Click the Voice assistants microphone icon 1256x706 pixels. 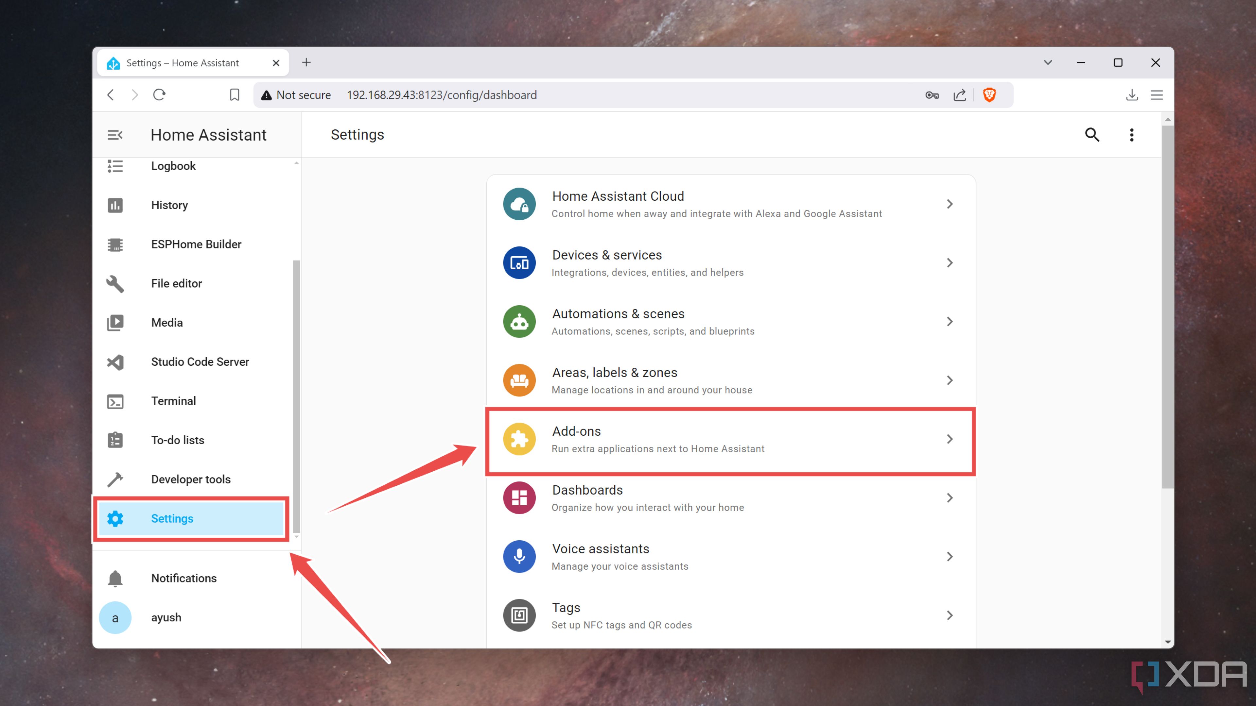point(519,556)
